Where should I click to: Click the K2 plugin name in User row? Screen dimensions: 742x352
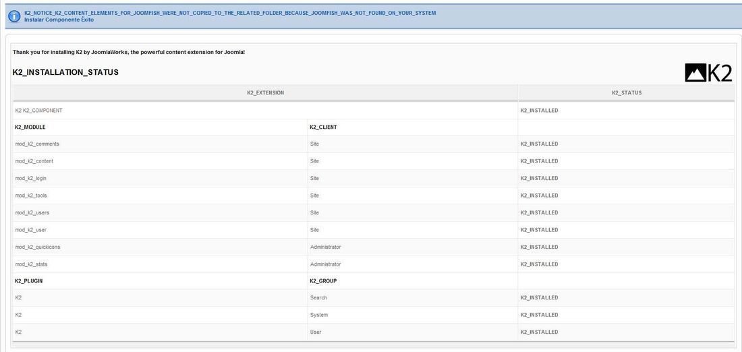tap(18, 332)
